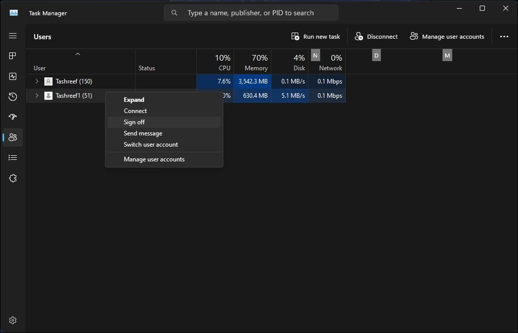518x333 pixels.
Task: Click the Run new task button
Action: (315, 36)
